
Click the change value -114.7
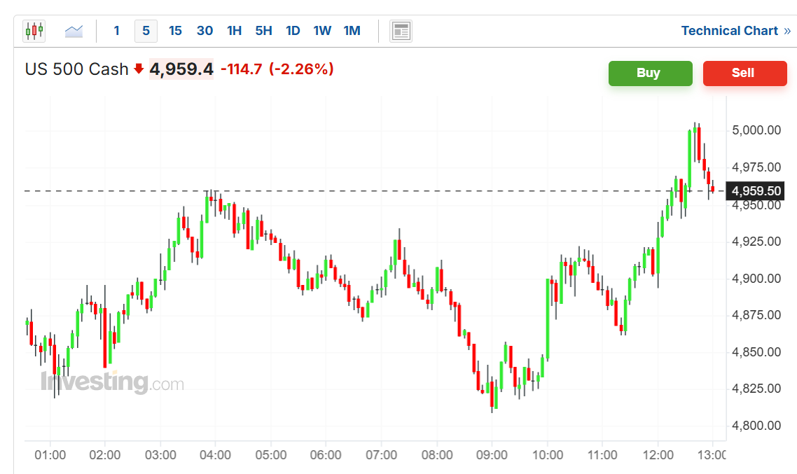[242, 69]
